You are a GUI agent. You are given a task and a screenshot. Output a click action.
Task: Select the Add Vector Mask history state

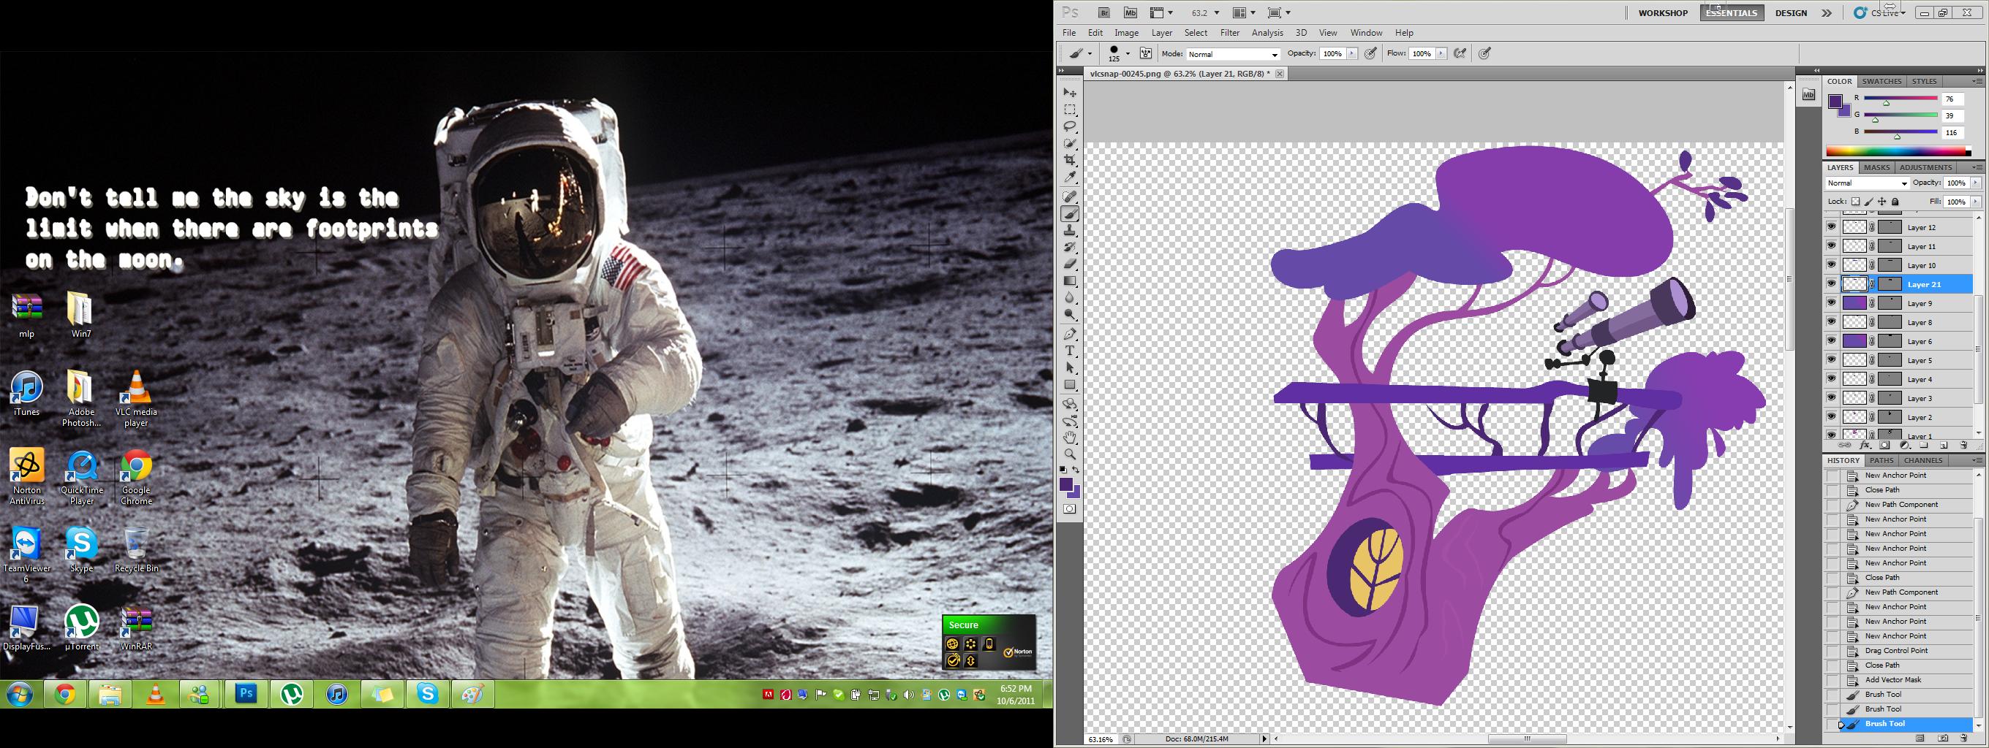tap(1900, 680)
